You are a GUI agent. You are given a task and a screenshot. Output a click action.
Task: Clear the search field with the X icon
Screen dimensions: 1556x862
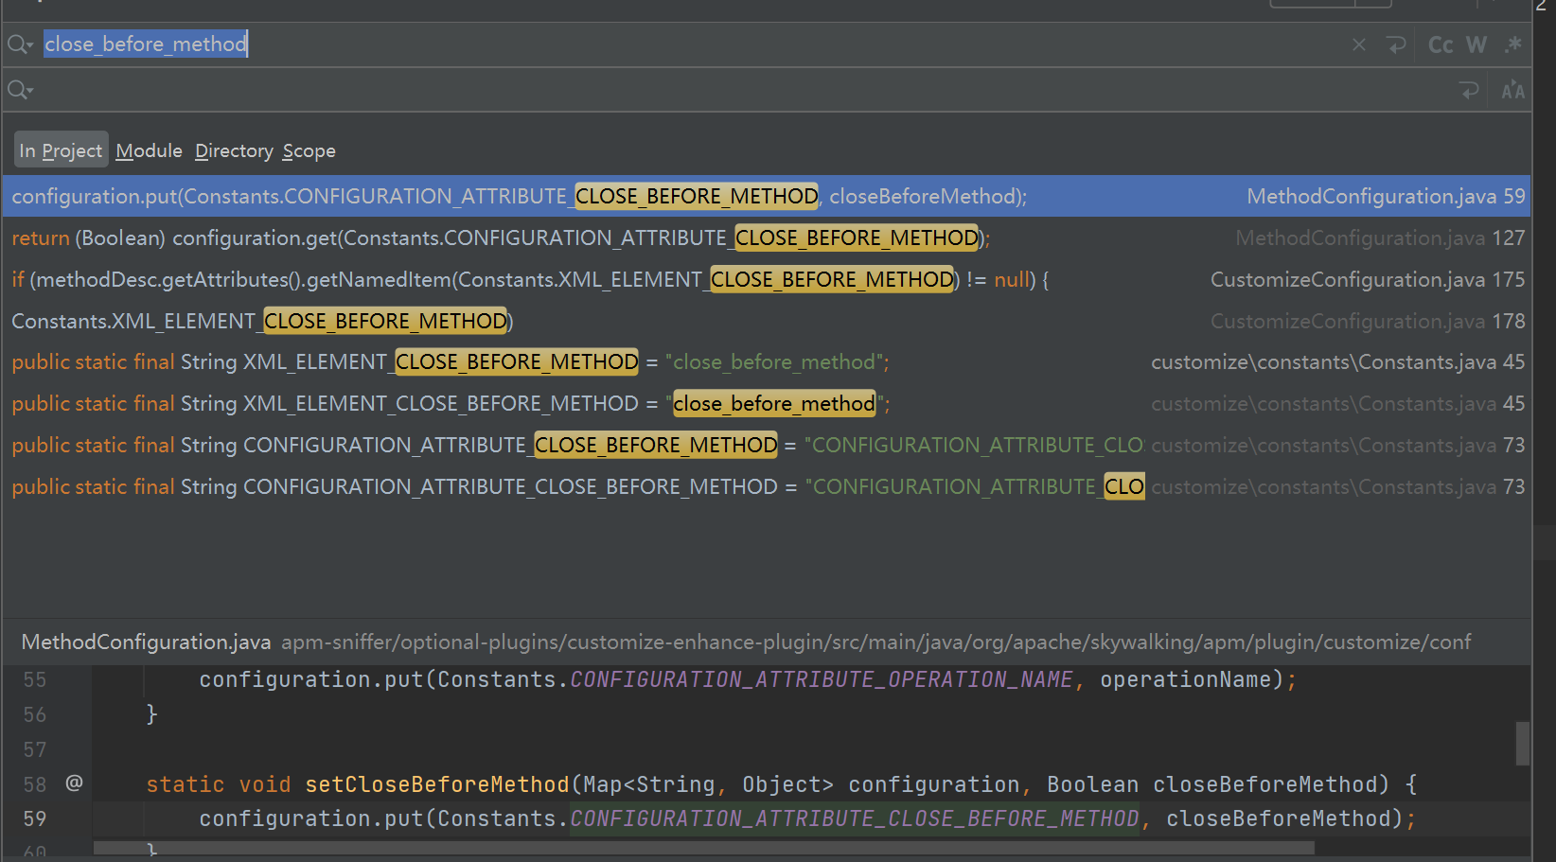coord(1359,44)
